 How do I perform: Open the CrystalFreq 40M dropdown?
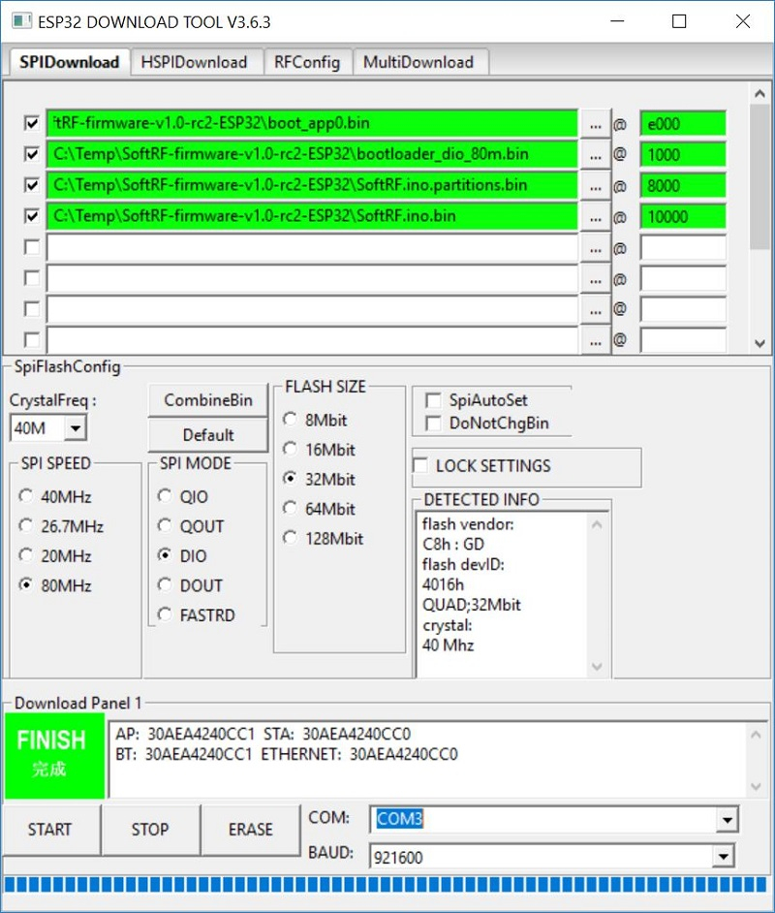75,428
